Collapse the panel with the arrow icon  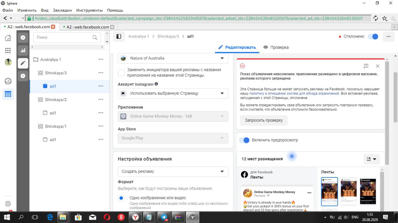click(23, 38)
